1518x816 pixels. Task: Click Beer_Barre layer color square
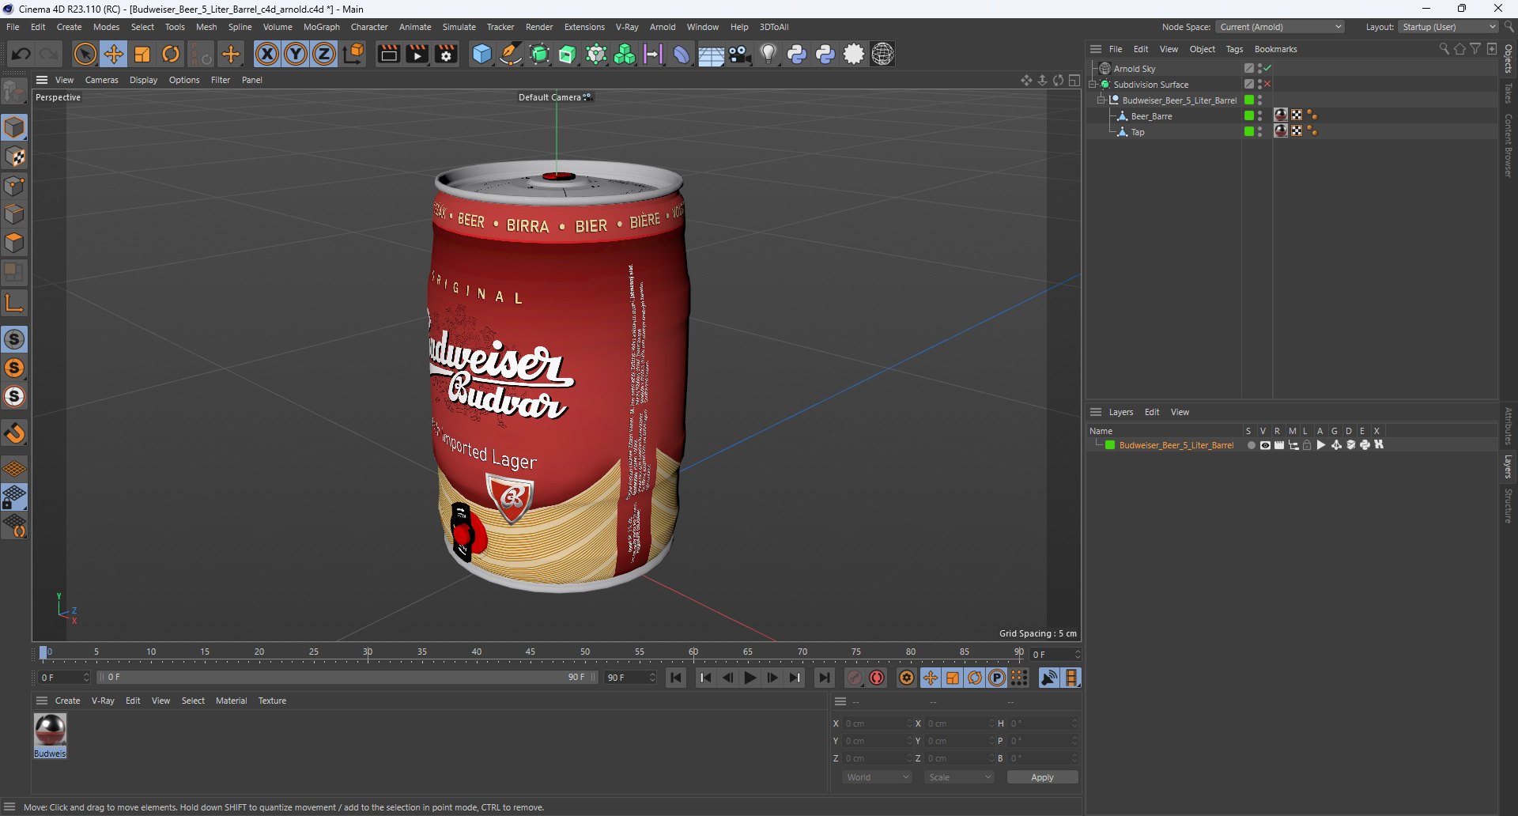tap(1249, 116)
